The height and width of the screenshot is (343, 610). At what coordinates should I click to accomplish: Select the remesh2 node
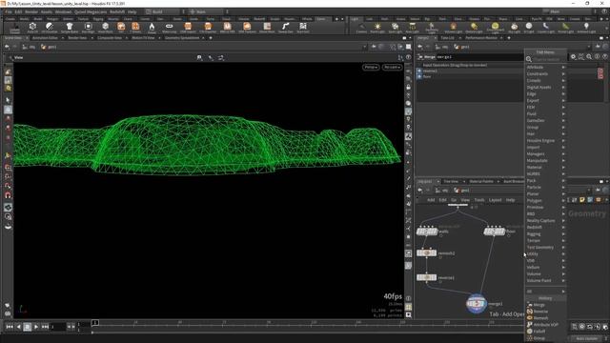click(x=426, y=252)
